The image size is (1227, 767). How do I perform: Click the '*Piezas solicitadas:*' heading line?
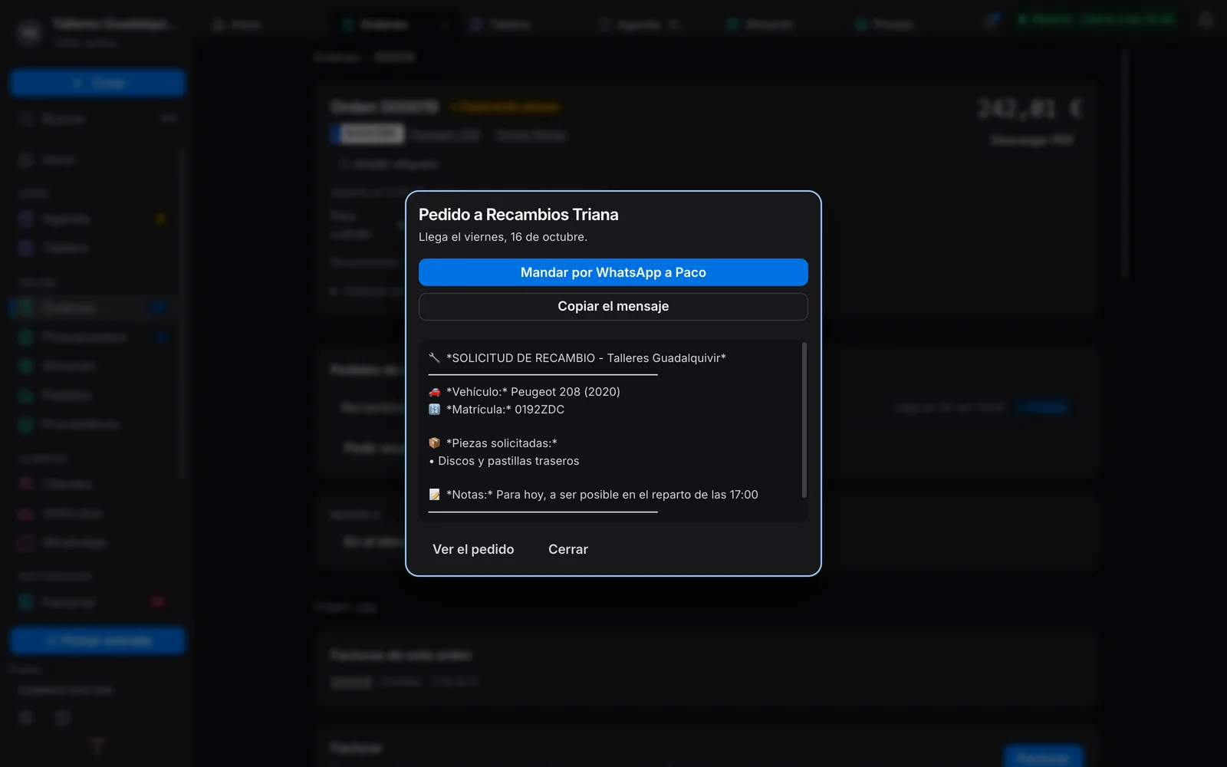[x=502, y=443]
